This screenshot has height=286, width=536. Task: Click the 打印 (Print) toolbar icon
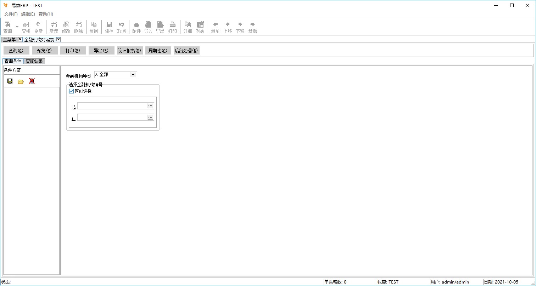tap(173, 27)
